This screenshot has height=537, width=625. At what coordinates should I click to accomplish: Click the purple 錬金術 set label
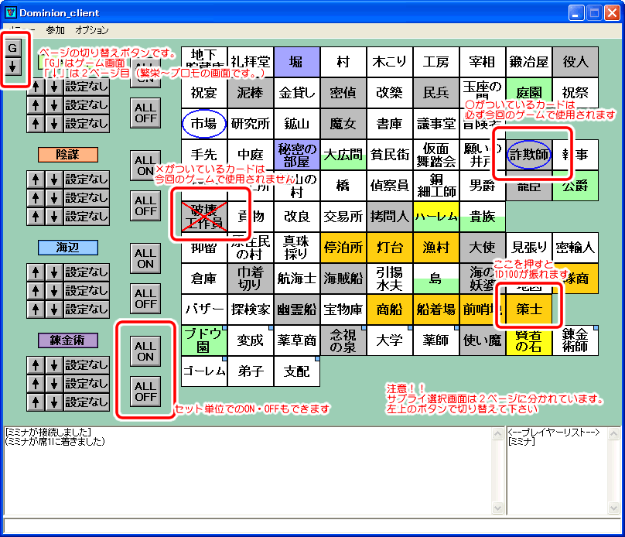click(x=68, y=340)
